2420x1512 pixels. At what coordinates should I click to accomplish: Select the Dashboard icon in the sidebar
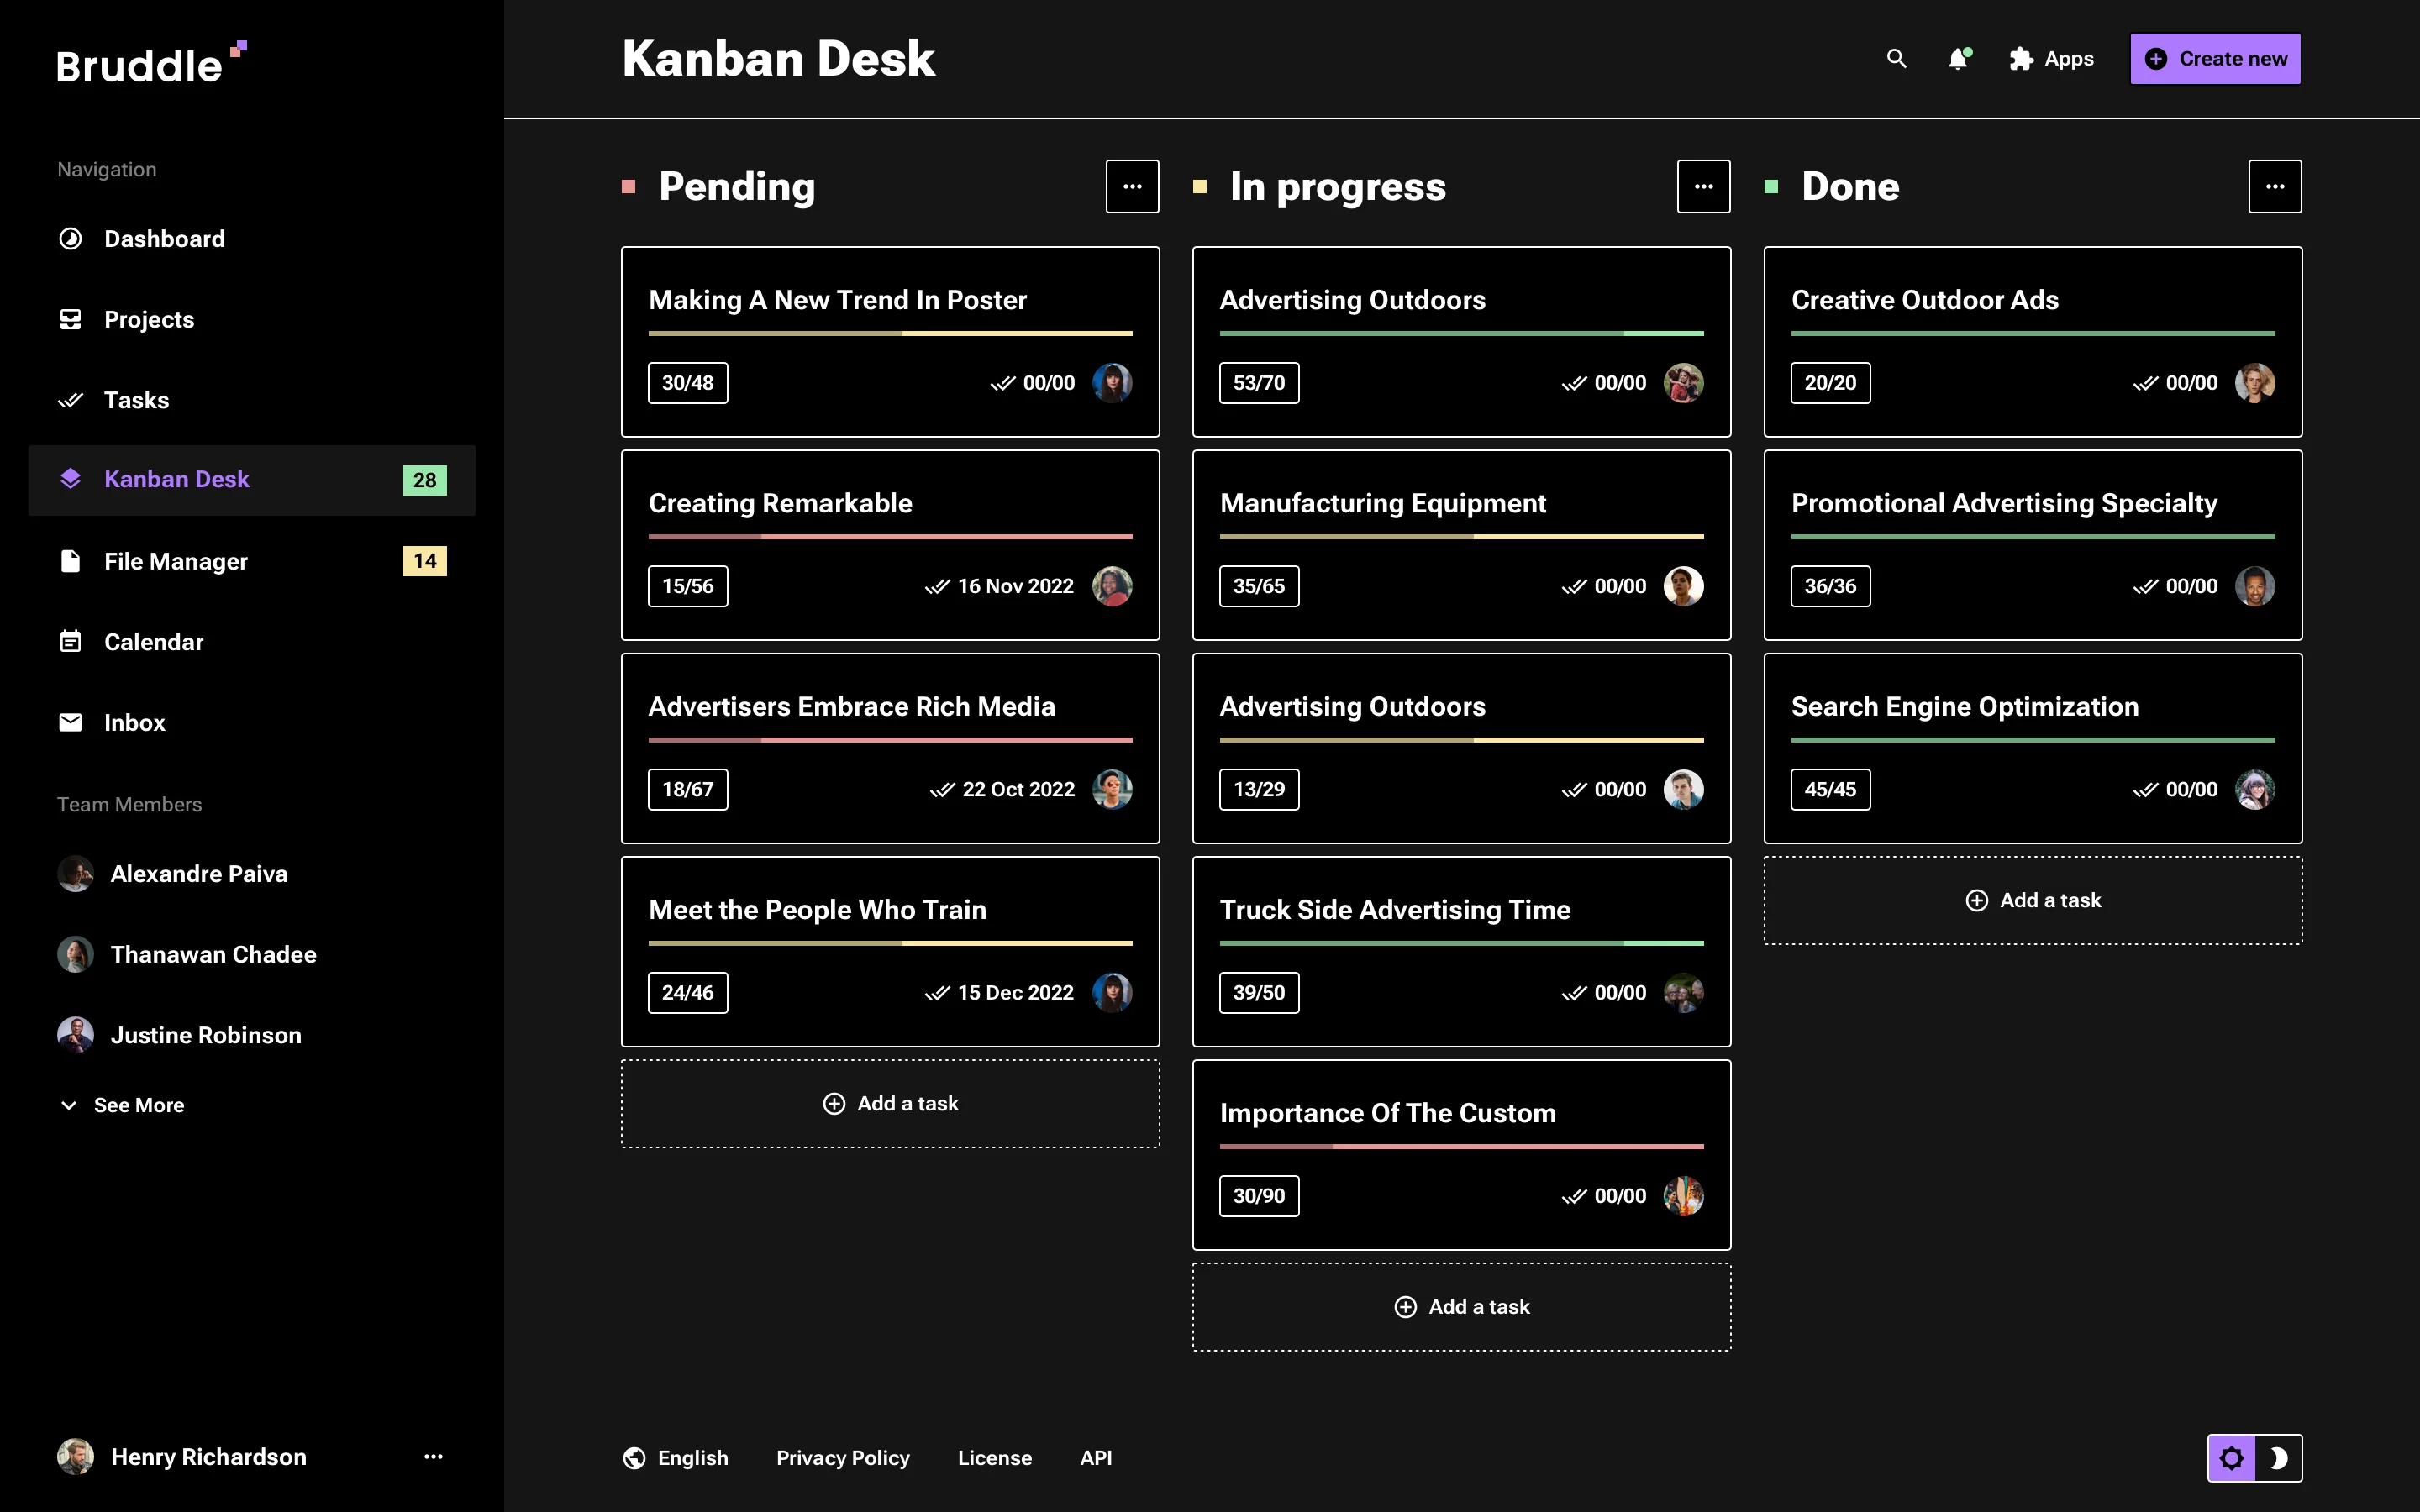coord(70,238)
